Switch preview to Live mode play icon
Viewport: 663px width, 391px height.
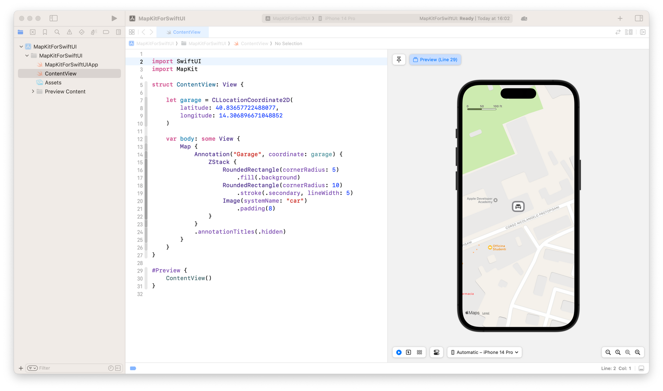click(x=399, y=352)
